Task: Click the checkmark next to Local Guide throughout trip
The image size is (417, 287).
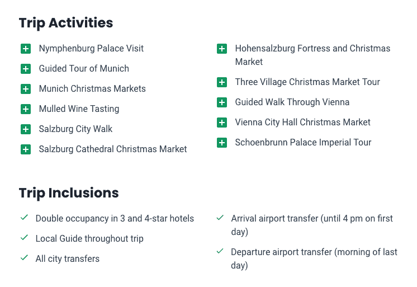Action: [24, 237]
